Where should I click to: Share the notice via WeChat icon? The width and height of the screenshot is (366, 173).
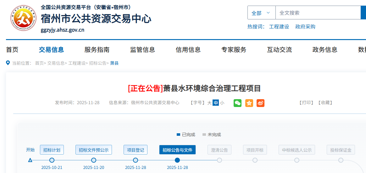tap(237, 103)
